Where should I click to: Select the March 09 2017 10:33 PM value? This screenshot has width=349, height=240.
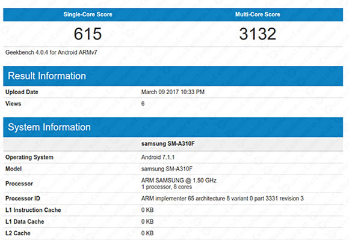point(173,92)
